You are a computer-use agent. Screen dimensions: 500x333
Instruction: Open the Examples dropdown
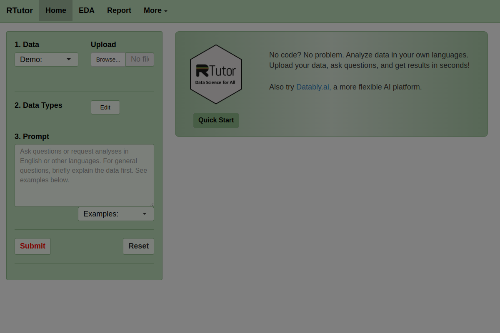[116, 214]
